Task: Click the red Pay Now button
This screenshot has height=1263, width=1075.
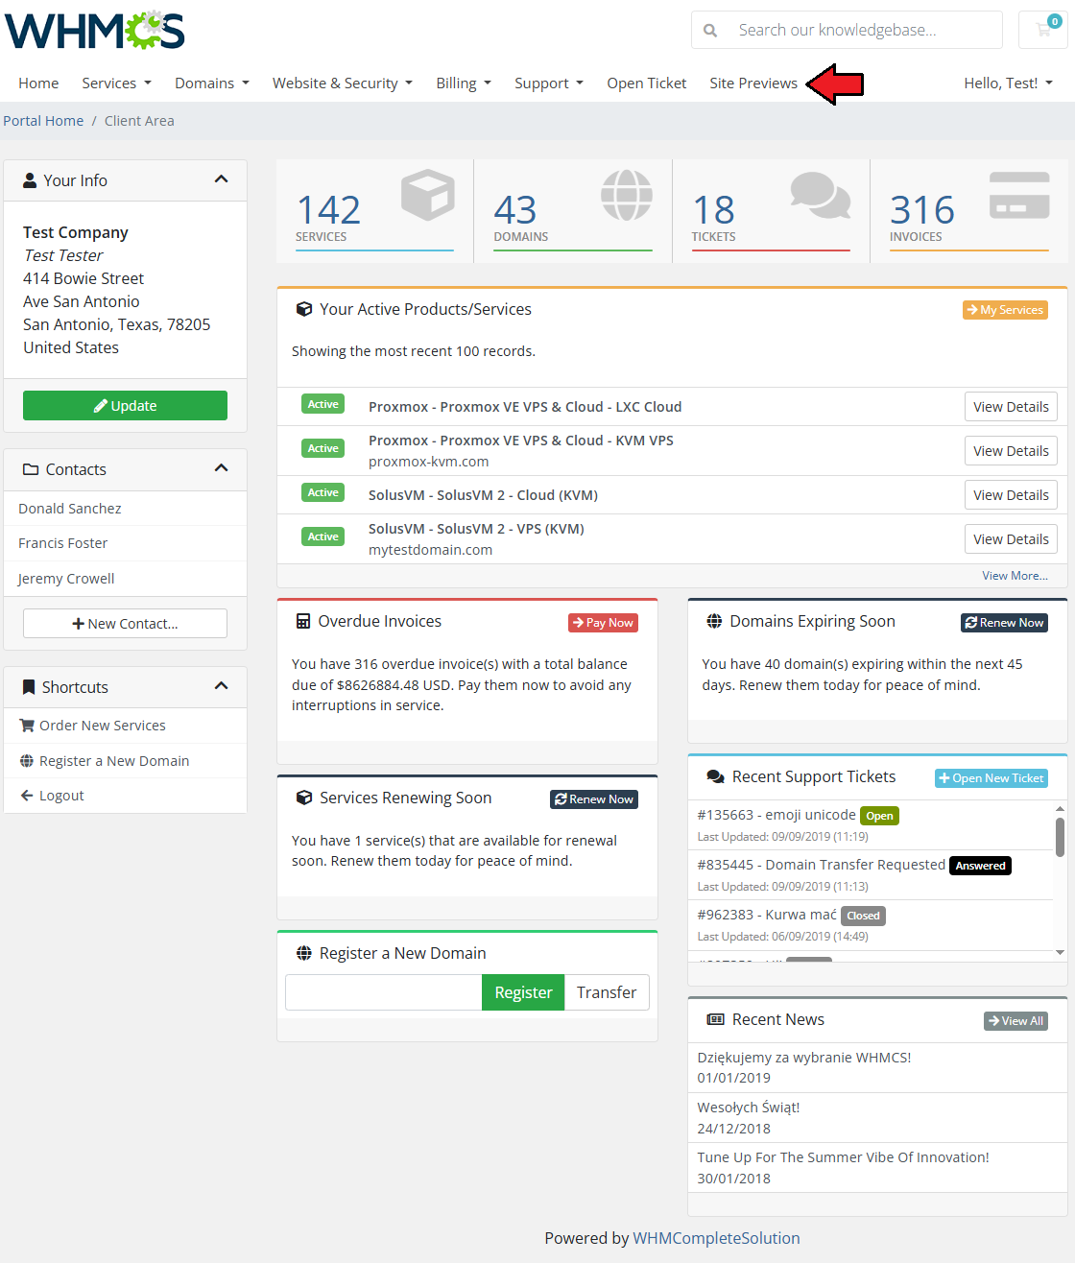Action: click(604, 623)
